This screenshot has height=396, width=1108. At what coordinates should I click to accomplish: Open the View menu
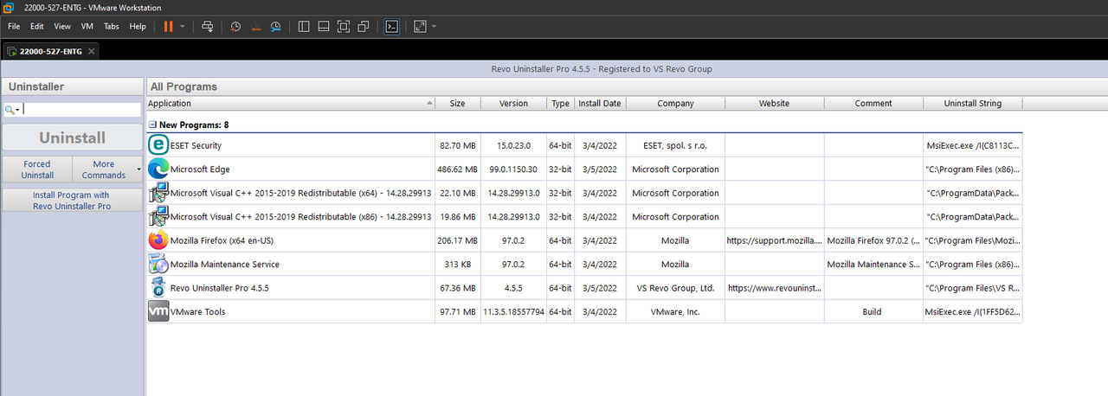pos(62,26)
